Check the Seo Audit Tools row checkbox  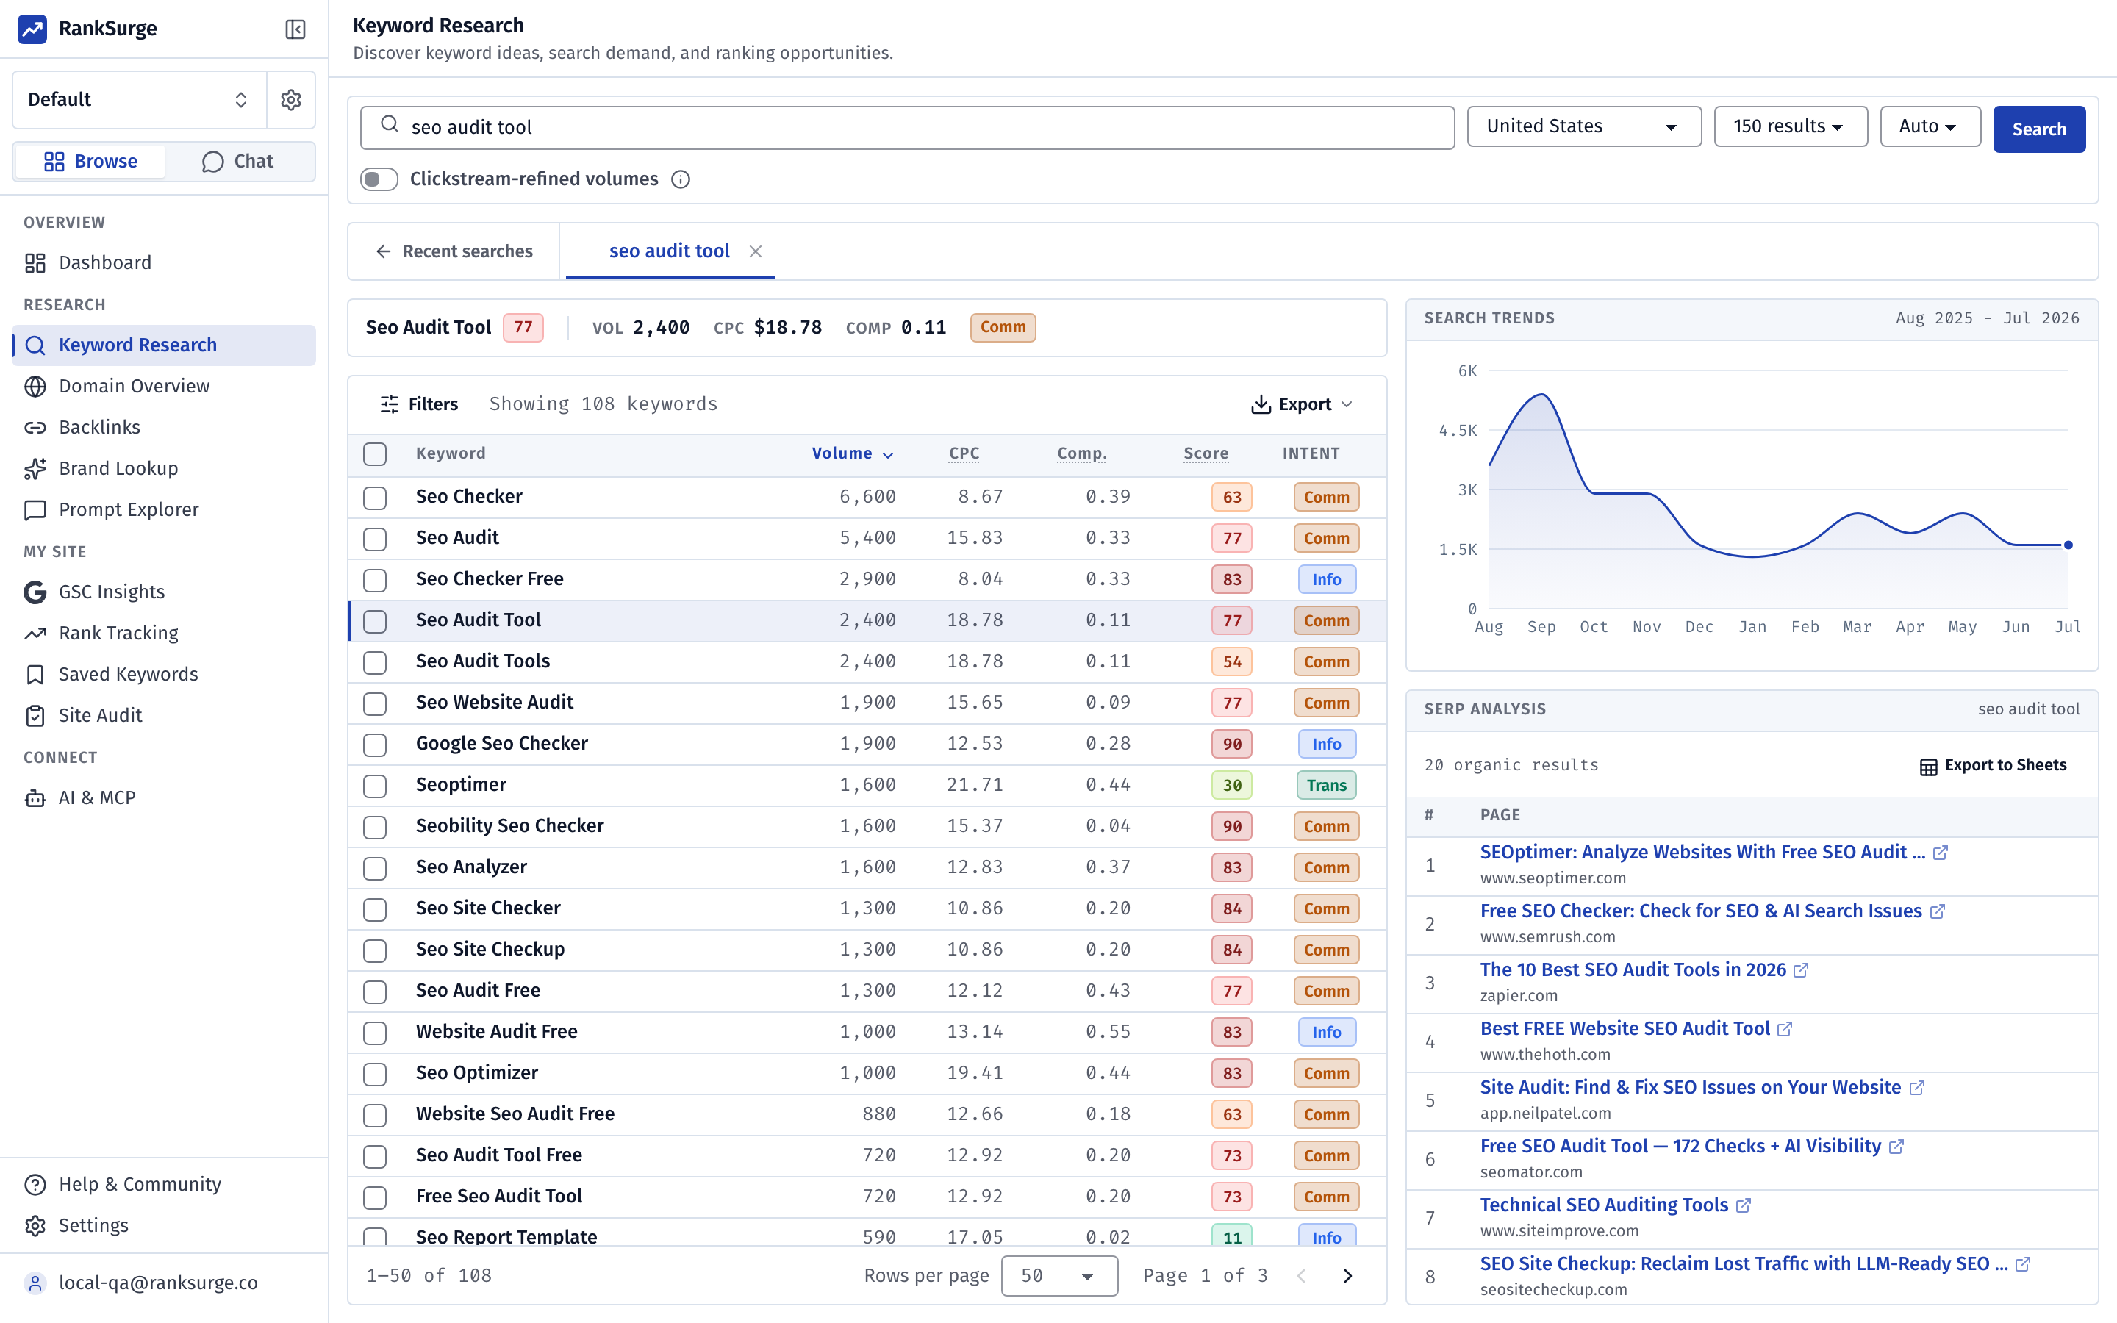coord(376,662)
